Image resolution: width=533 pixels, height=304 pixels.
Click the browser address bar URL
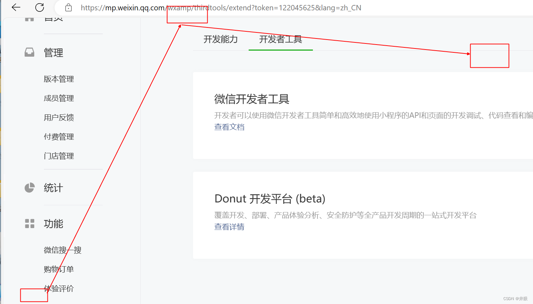221,7
